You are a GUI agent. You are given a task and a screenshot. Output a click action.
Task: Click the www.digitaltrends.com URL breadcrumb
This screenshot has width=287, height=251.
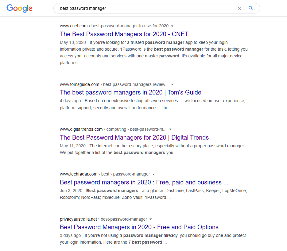81,129
